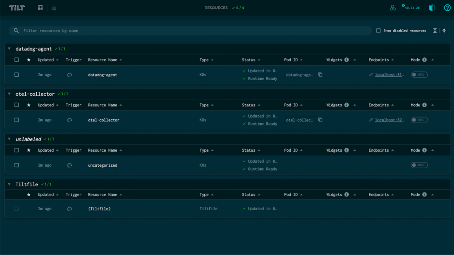Image resolution: width=454 pixels, height=255 pixels.
Task: Open uncategorized resource details
Action: pyautogui.click(x=102, y=165)
